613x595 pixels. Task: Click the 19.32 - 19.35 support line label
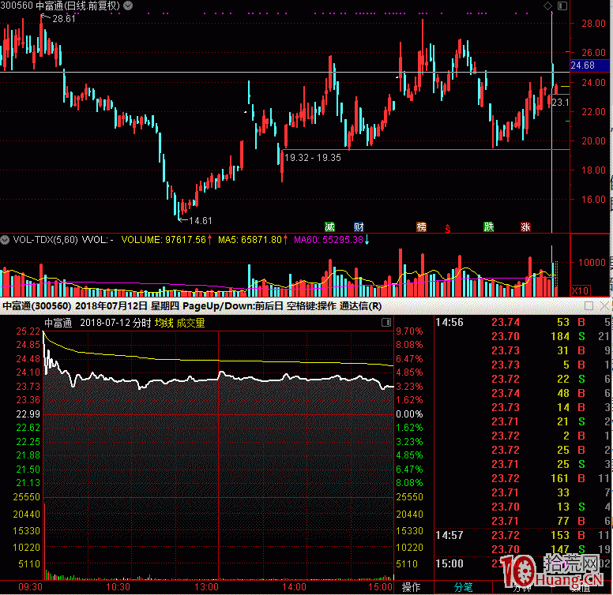313,158
